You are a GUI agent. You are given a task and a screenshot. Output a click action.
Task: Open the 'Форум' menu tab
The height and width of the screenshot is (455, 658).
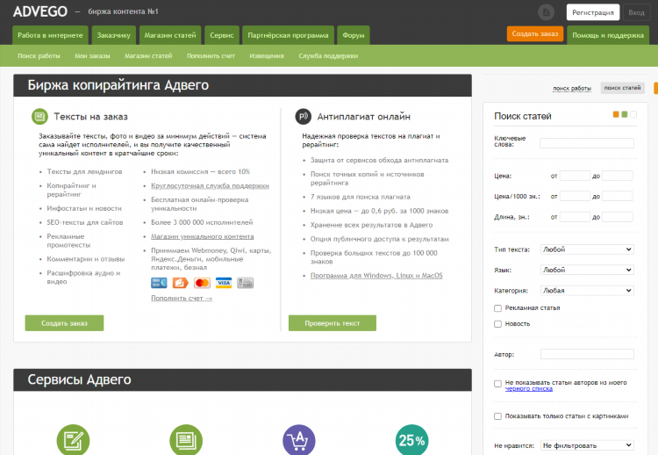354,35
